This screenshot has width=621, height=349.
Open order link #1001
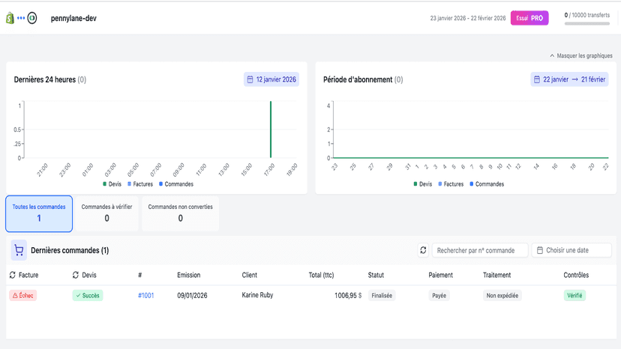(x=145, y=296)
